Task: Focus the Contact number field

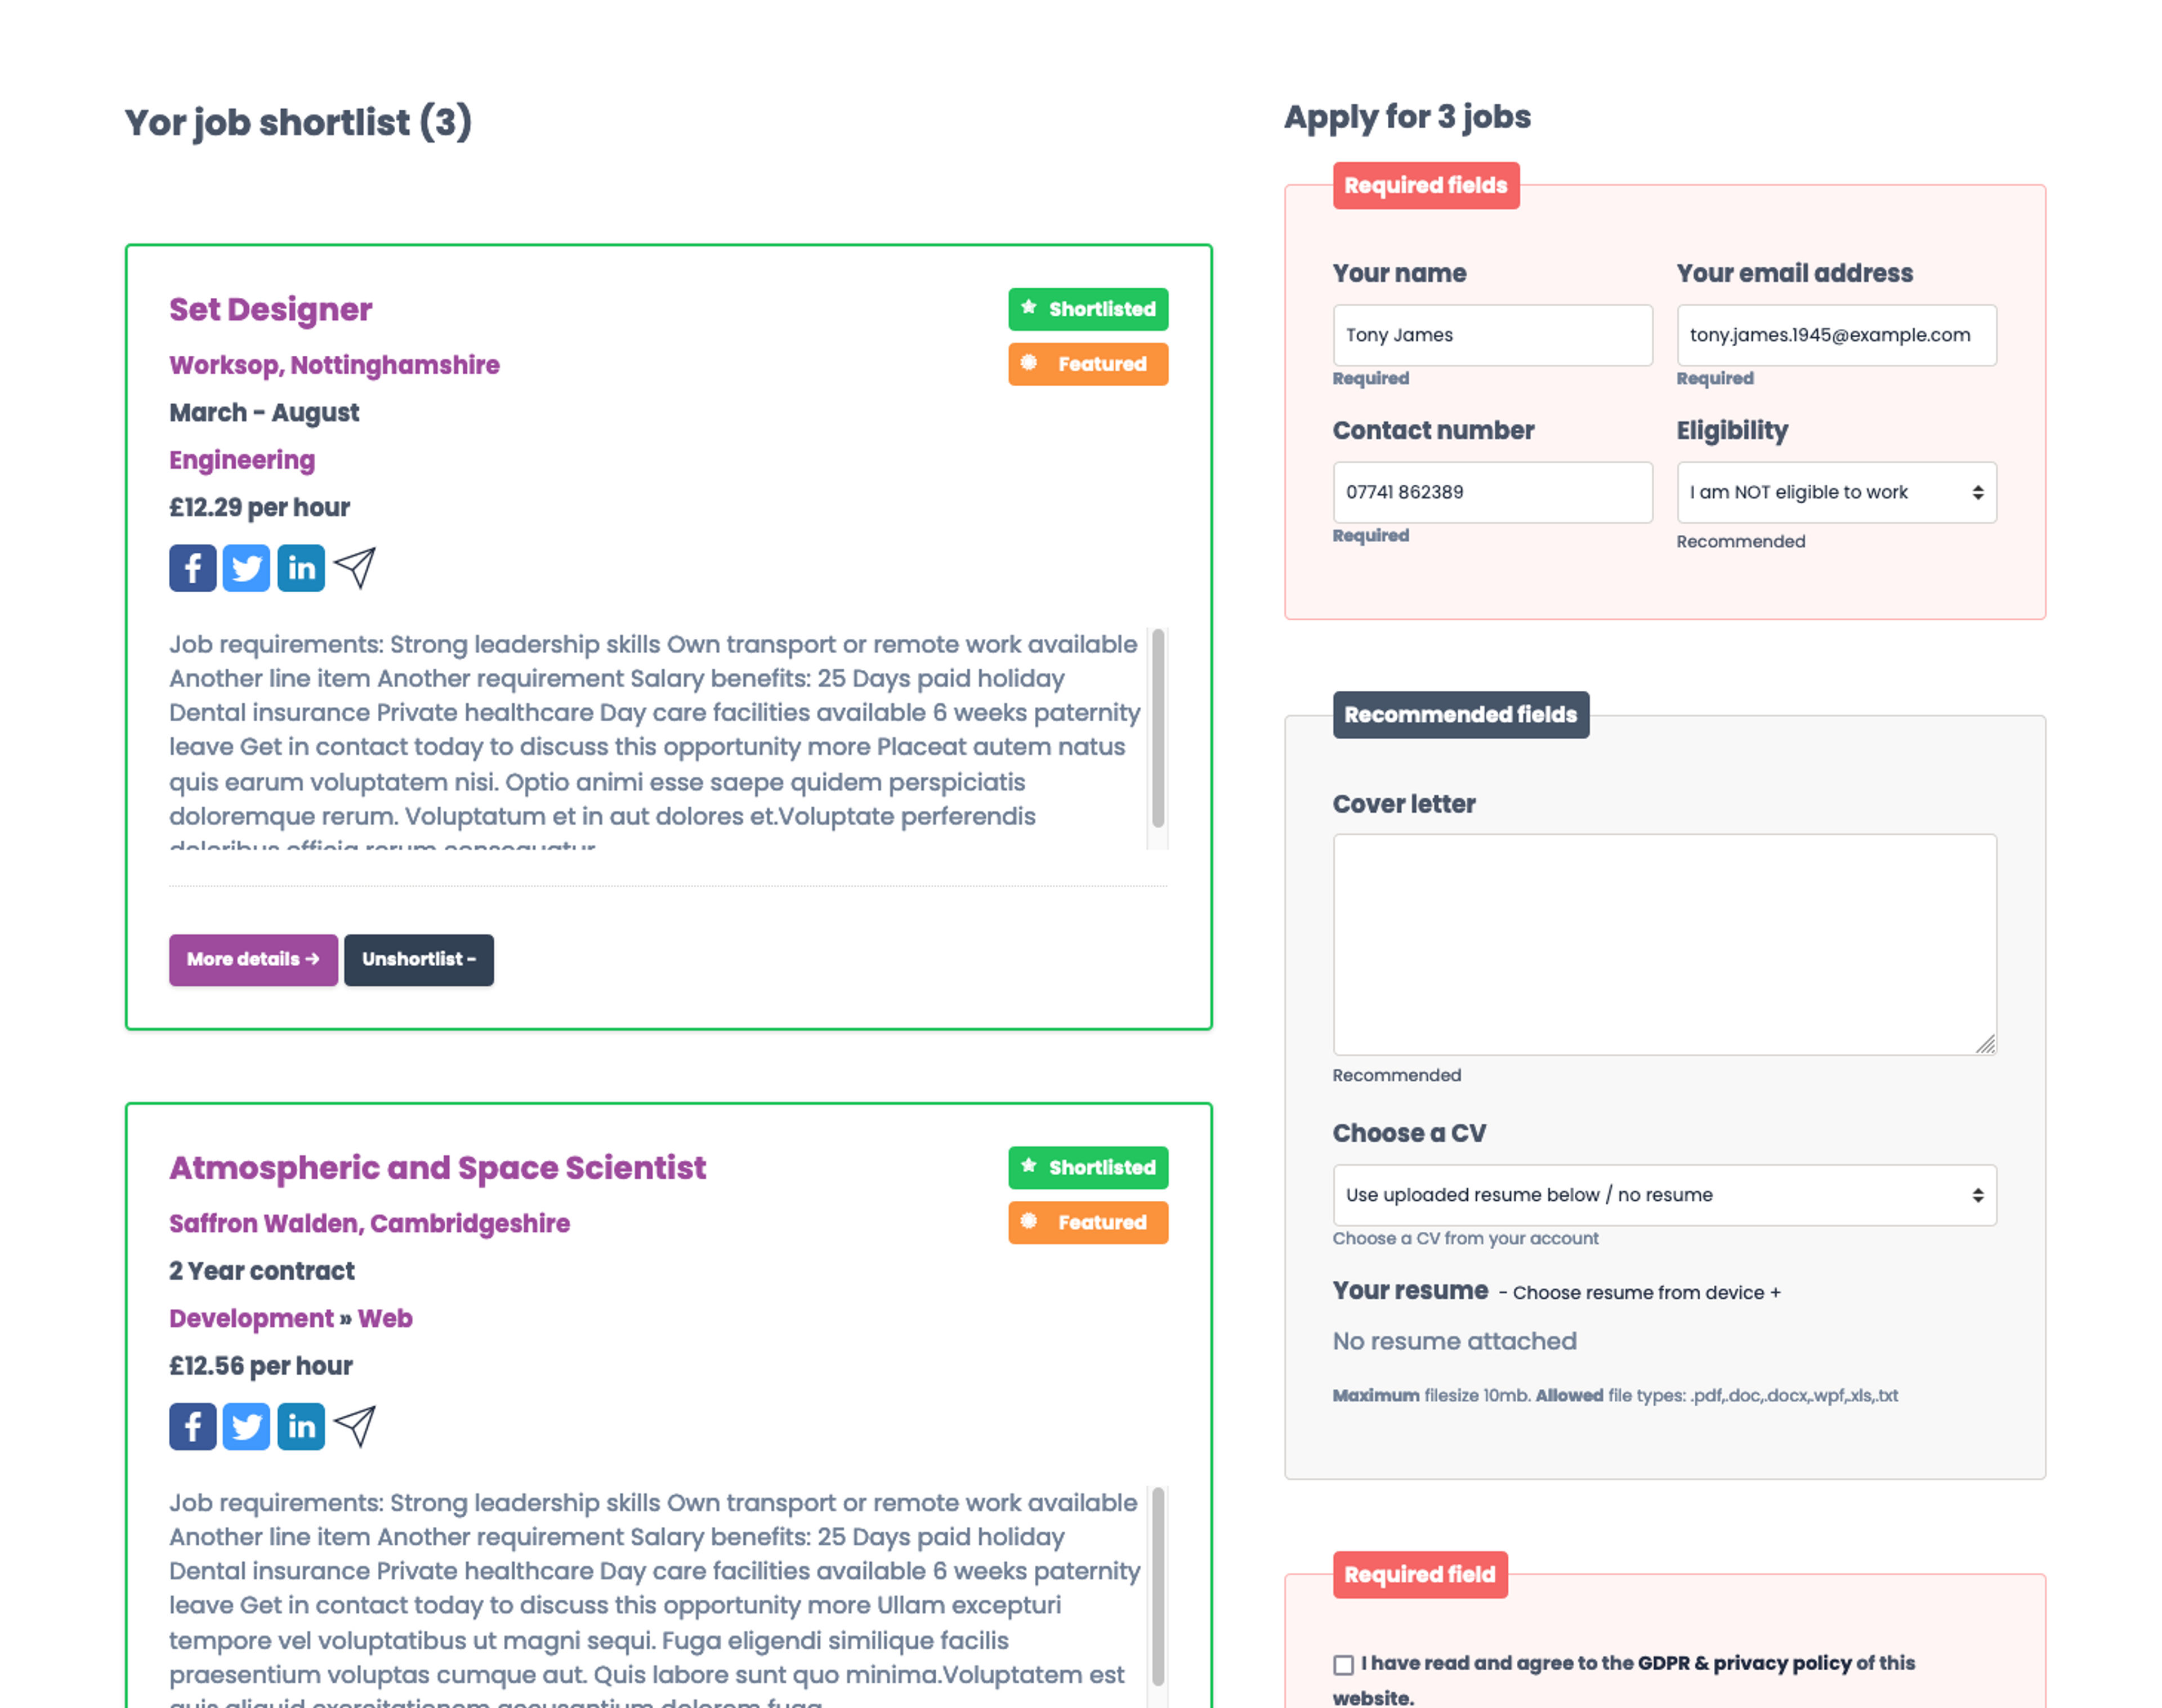Action: [x=1492, y=492]
